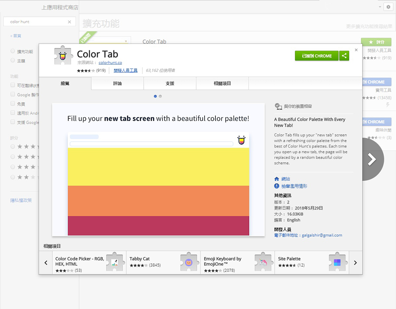Click the 網站 website link
The width and height of the screenshot is (396, 309).
[285, 179]
